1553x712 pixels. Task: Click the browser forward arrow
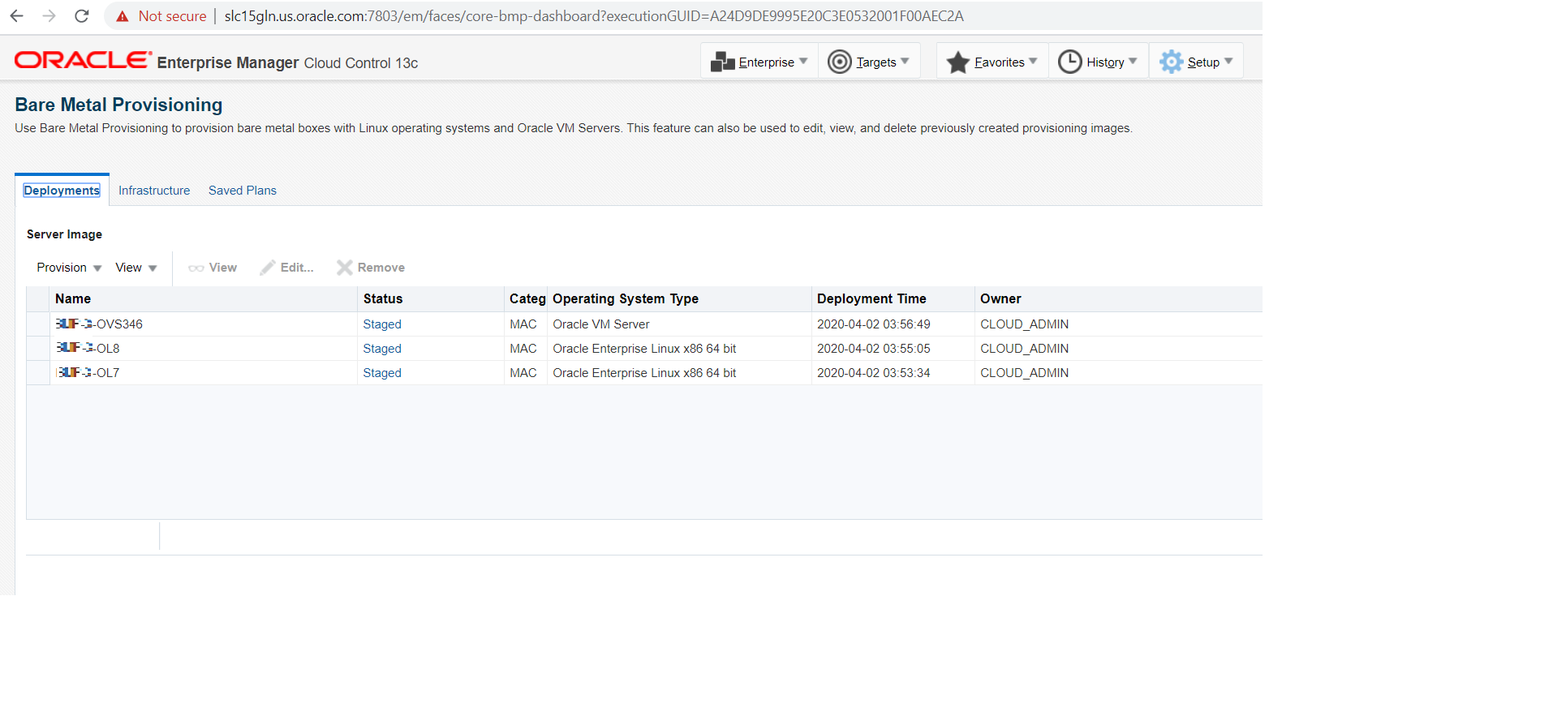point(49,16)
